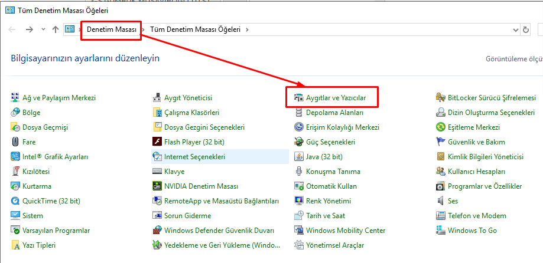The image size is (543, 263).
Task: Open Yönetimsel Araçlar link
Action: pos(335,245)
